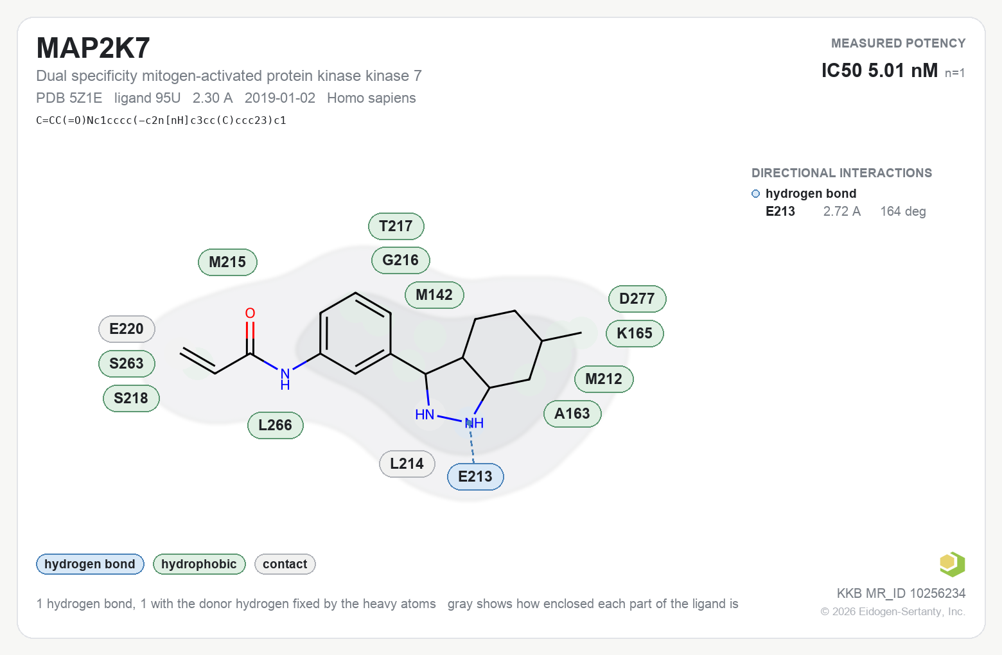1002x655 pixels.
Task: Click the red carbonyl oxygen atom
Action: [x=251, y=313]
